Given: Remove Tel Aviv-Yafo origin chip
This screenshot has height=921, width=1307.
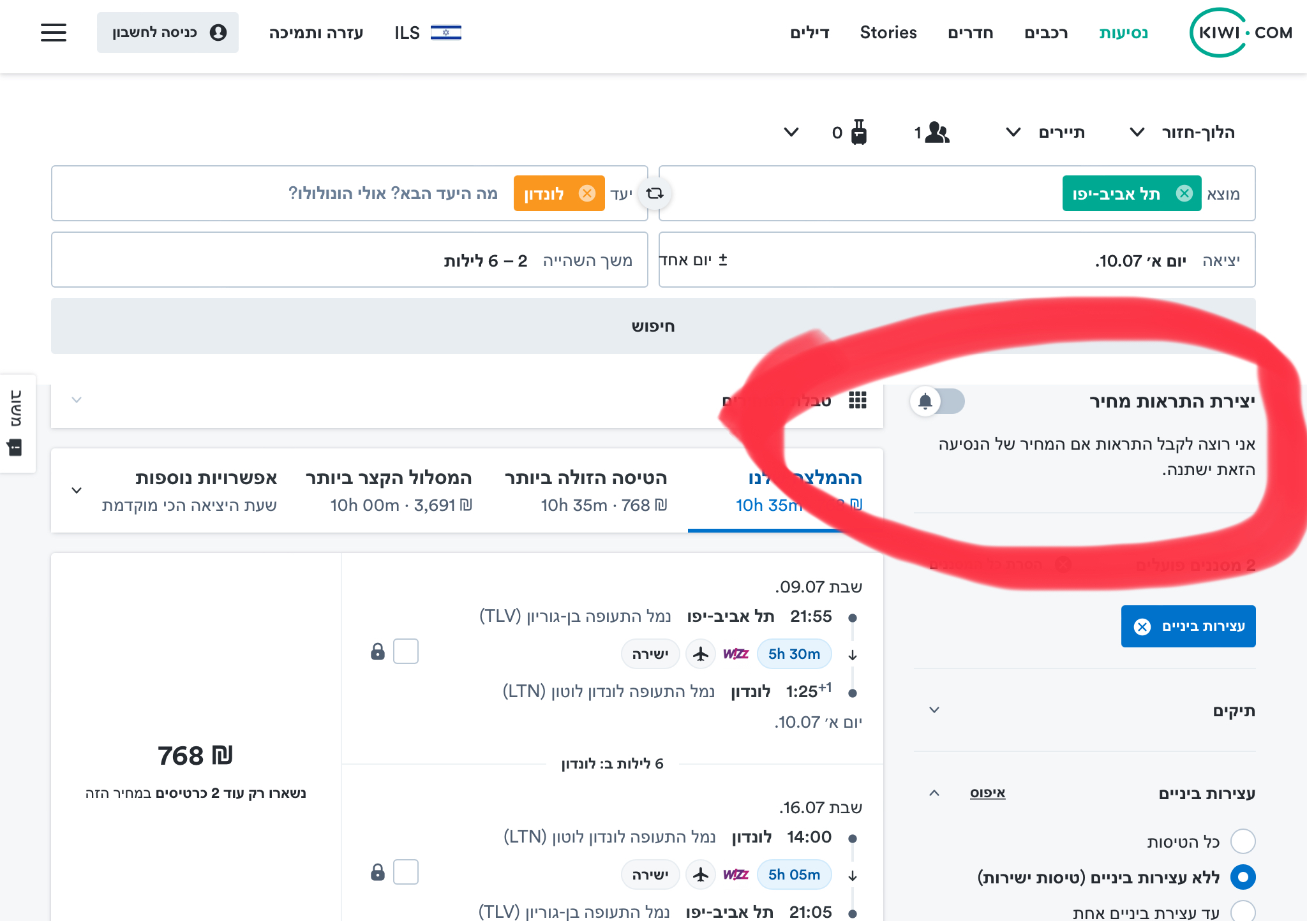Looking at the screenshot, I should pyautogui.click(x=1184, y=193).
